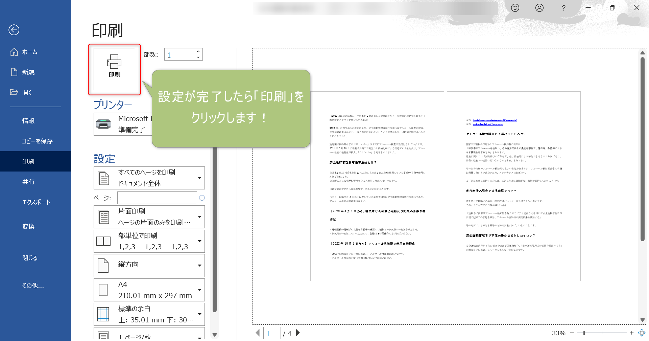The height and width of the screenshot is (341, 649).
Task: Click コピーを保存 to save a copy
Action: (37, 141)
